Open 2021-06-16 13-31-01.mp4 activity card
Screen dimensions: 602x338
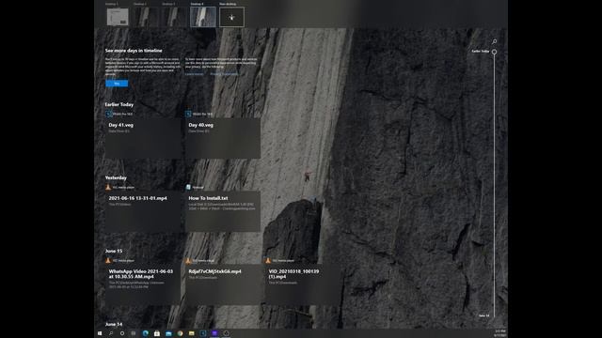pyautogui.click(x=143, y=211)
